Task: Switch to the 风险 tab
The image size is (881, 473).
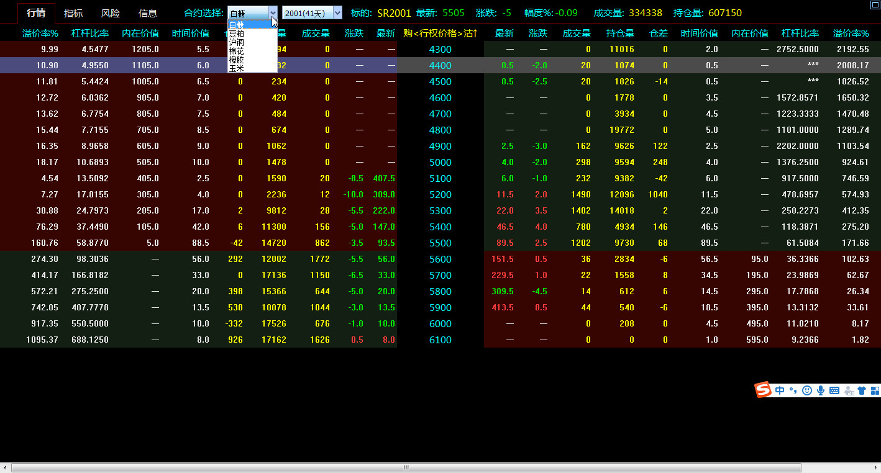Action: 111,13
